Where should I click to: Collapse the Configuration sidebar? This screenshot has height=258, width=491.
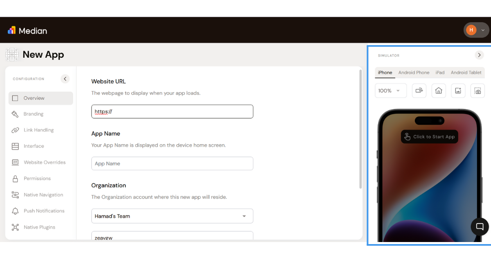coord(65,79)
